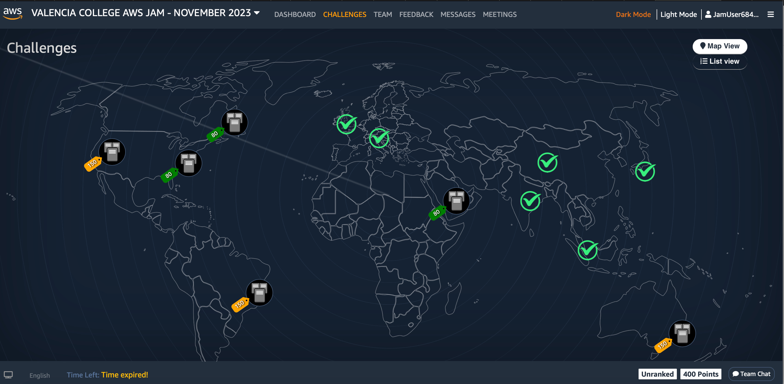Click the Time expired! text
Screen dimensions: 784x384
pos(124,374)
